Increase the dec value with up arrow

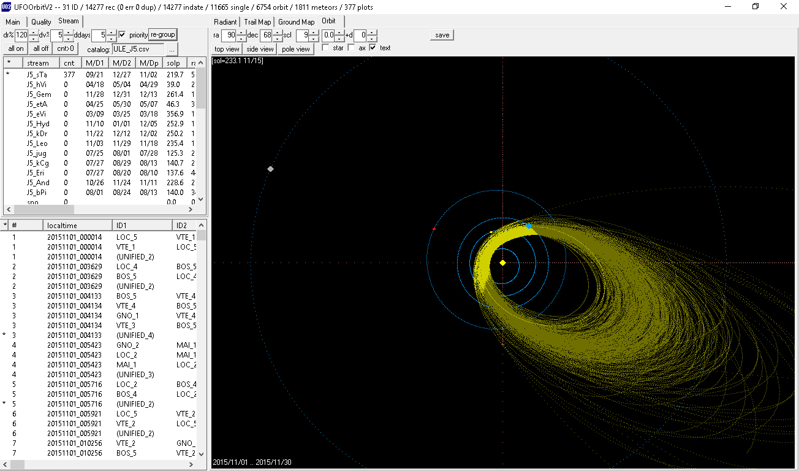pos(278,32)
